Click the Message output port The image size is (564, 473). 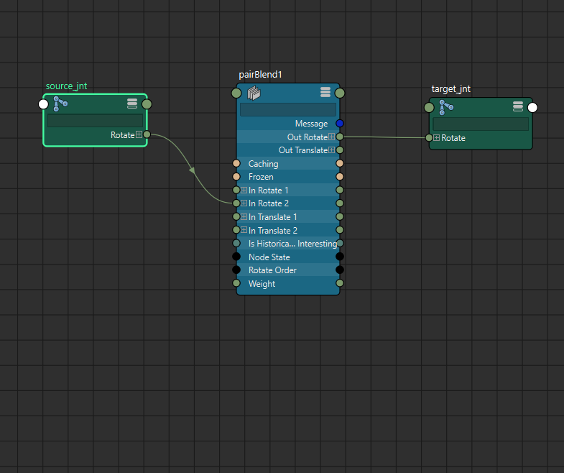pos(340,124)
